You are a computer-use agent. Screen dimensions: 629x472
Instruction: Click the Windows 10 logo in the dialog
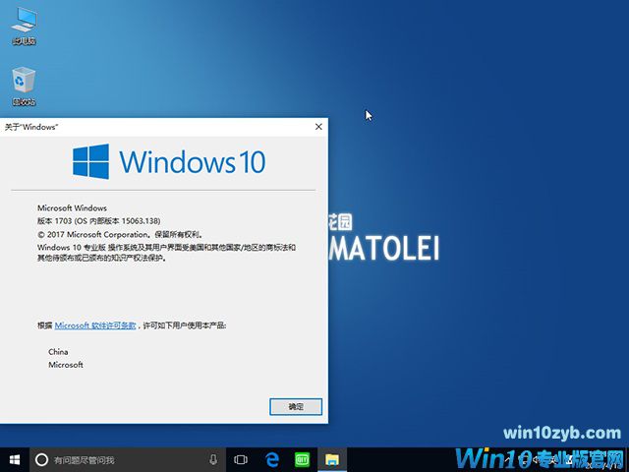(169, 162)
